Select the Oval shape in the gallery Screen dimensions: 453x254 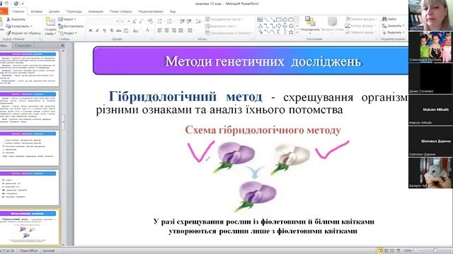[285, 20]
